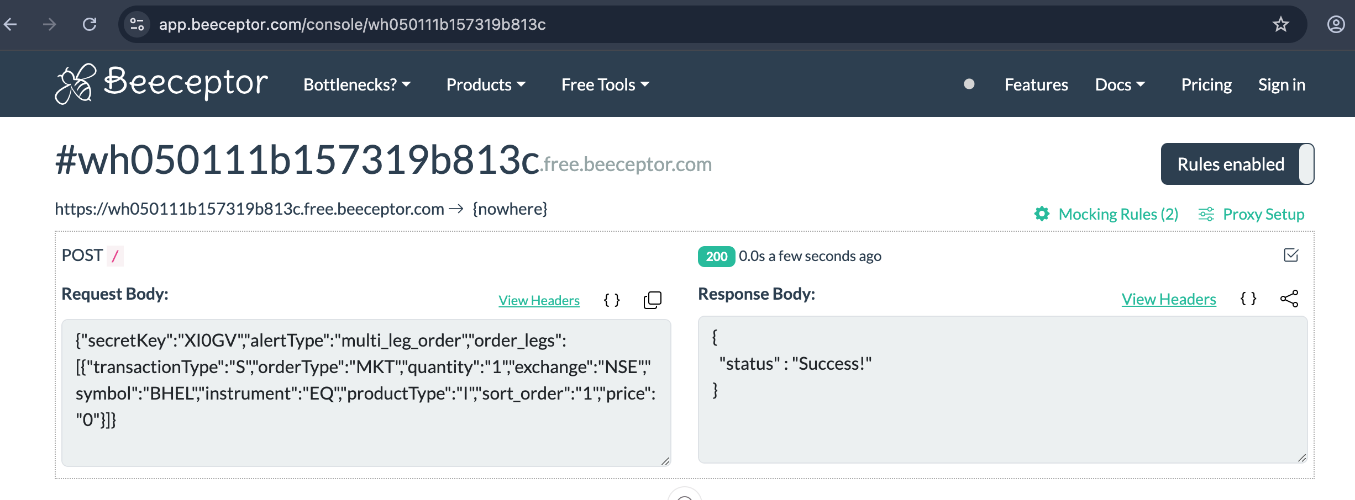Expand the Bottlenecks? dropdown menu
Screen dimensions: 1355x500
coord(357,84)
